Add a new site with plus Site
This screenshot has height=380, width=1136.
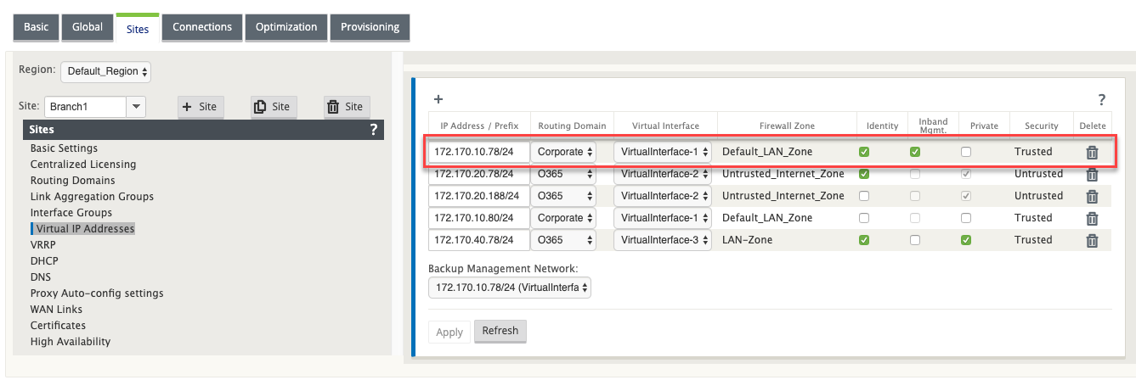click(x=201, y=107)
